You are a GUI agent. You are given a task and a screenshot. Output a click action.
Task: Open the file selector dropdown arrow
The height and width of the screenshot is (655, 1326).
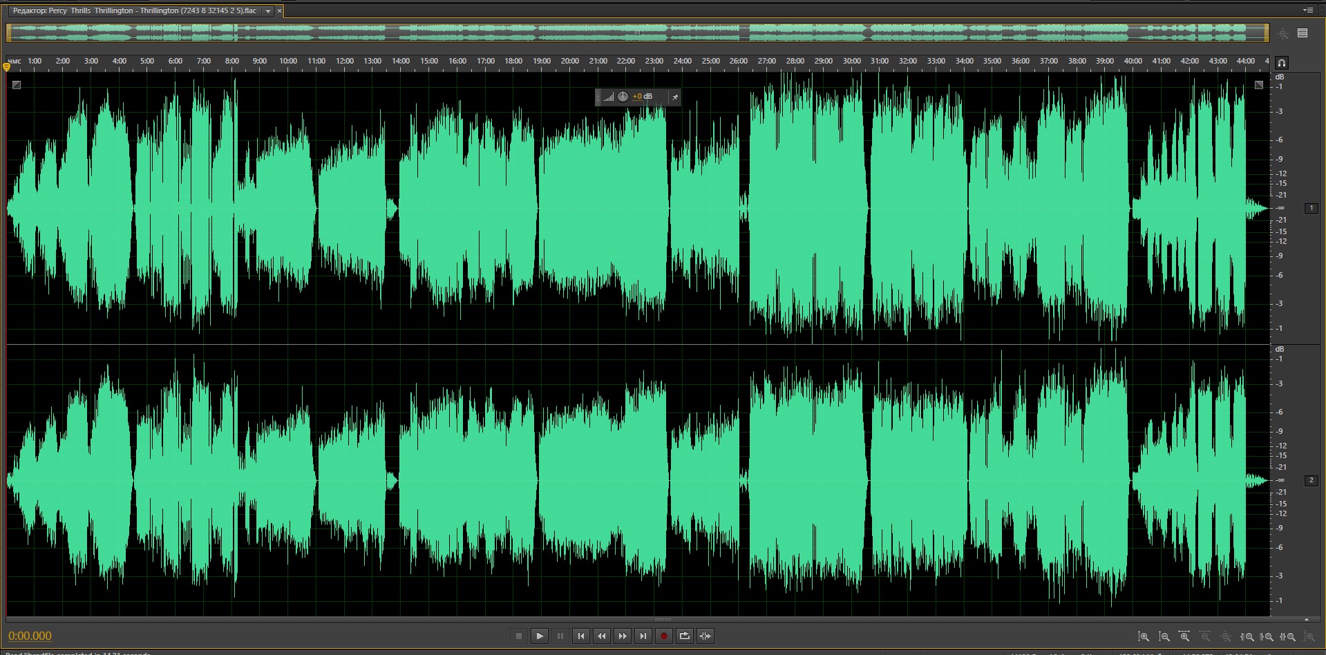[x=268, y=11]
